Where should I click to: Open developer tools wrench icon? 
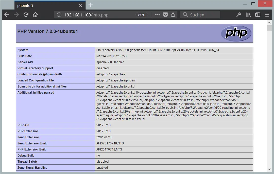[239, 15]
